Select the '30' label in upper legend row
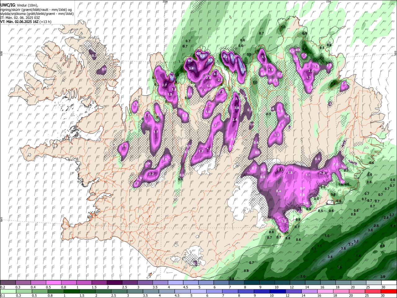 tap(383, 287)
